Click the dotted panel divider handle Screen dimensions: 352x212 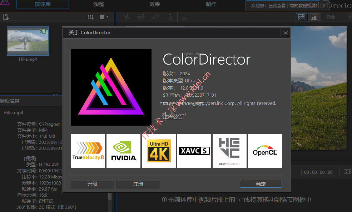point(55,94)
